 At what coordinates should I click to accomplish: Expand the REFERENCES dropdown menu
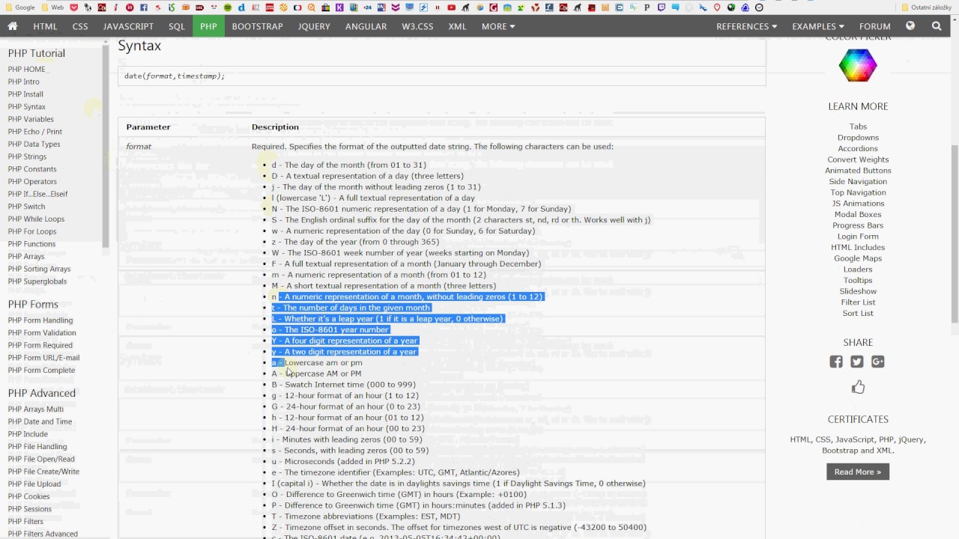[746, 26]
